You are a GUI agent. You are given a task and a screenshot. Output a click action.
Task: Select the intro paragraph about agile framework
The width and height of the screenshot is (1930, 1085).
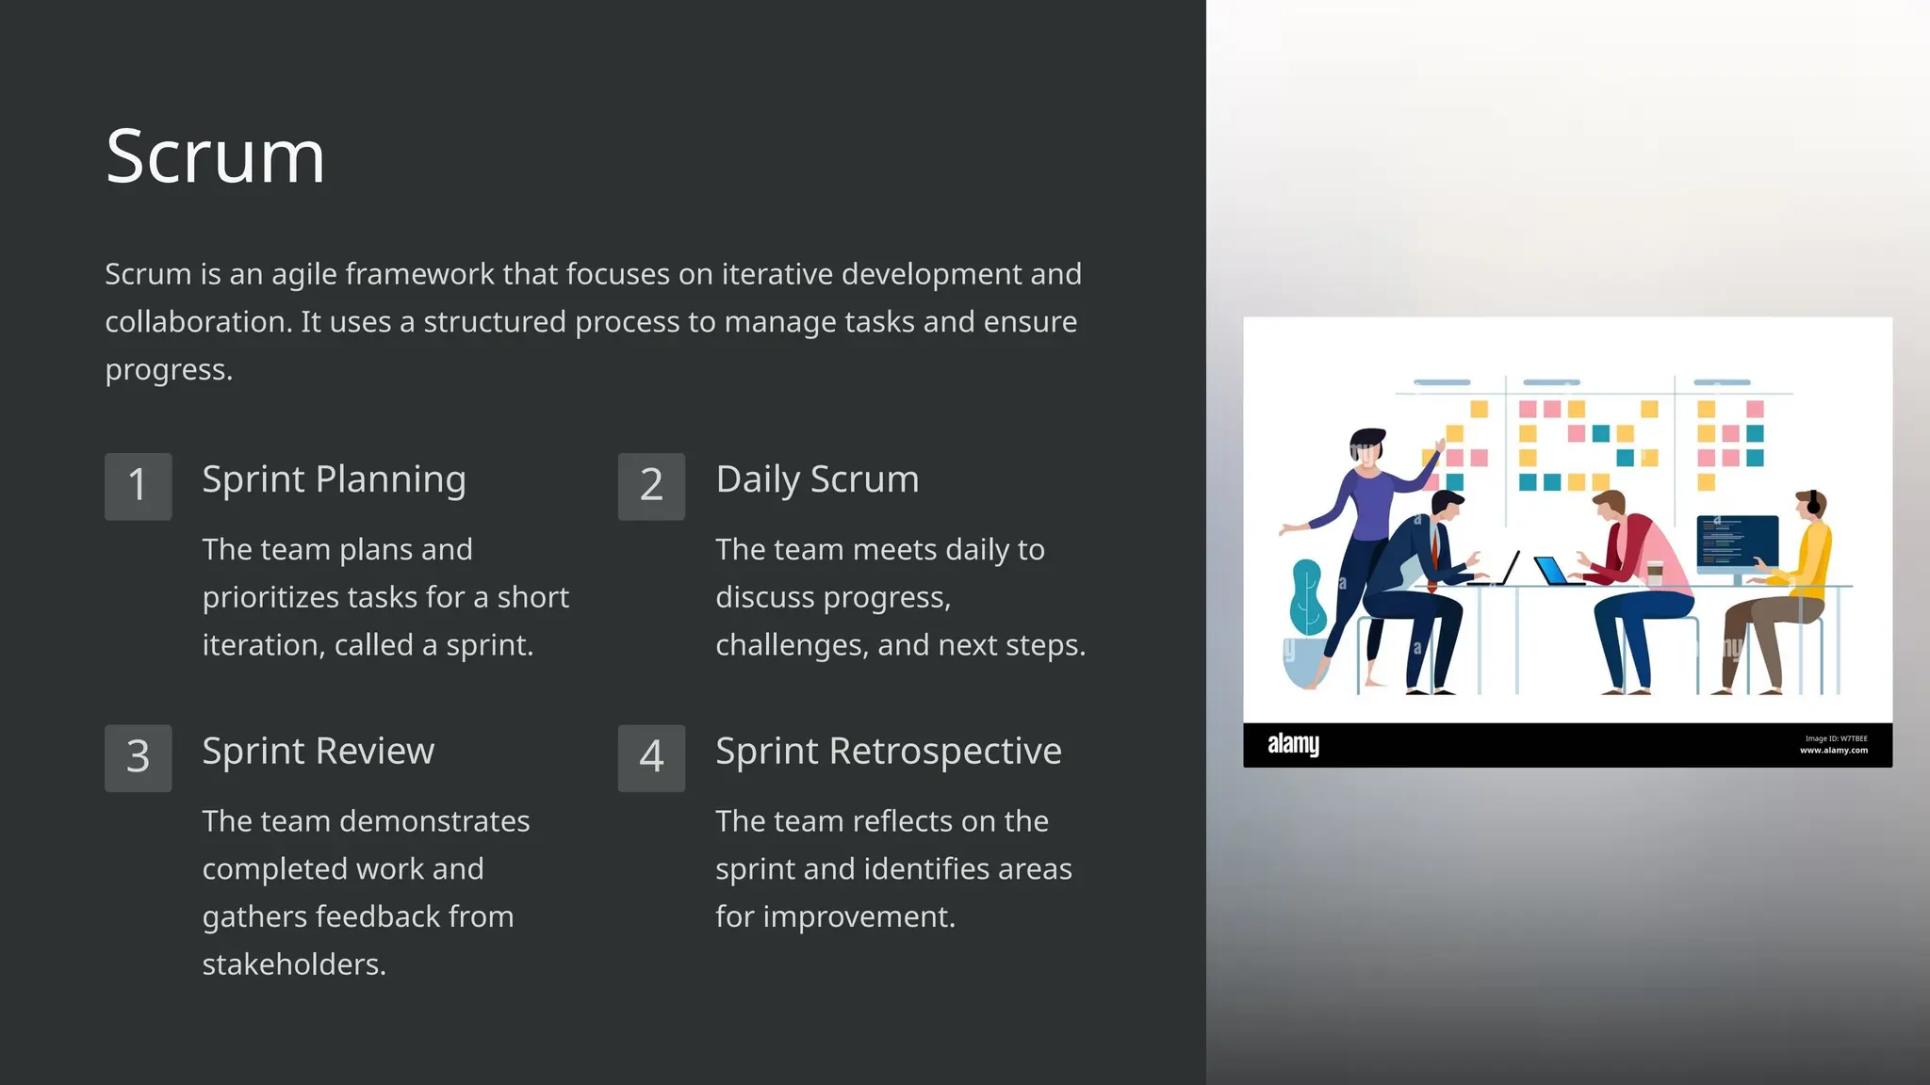(593, 322)
